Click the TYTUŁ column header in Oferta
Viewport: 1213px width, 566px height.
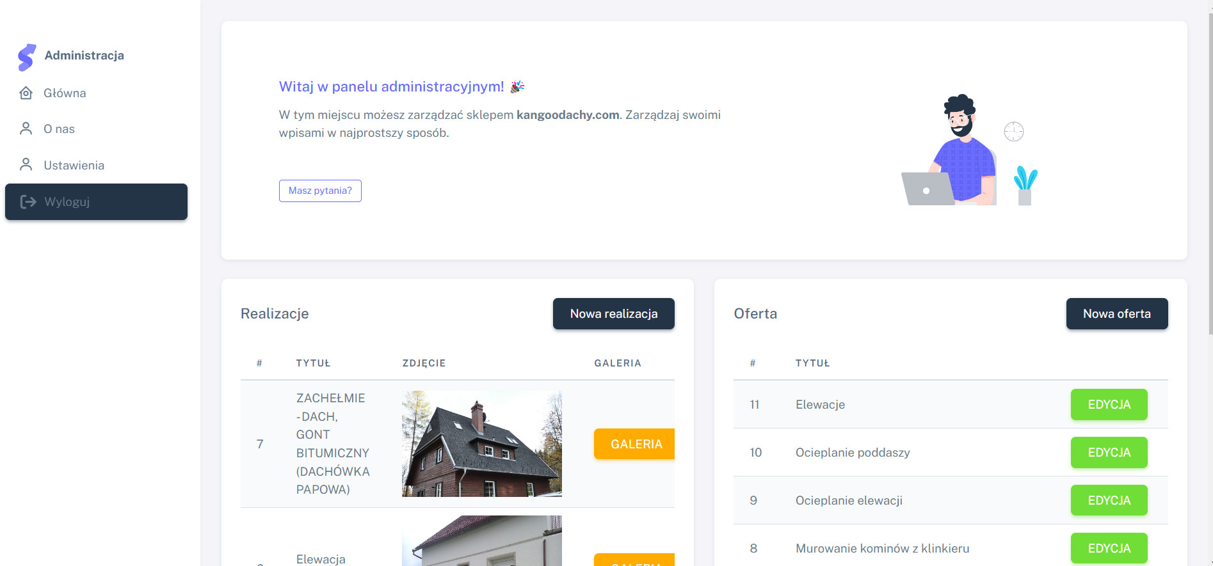click(x=812, y=363)
